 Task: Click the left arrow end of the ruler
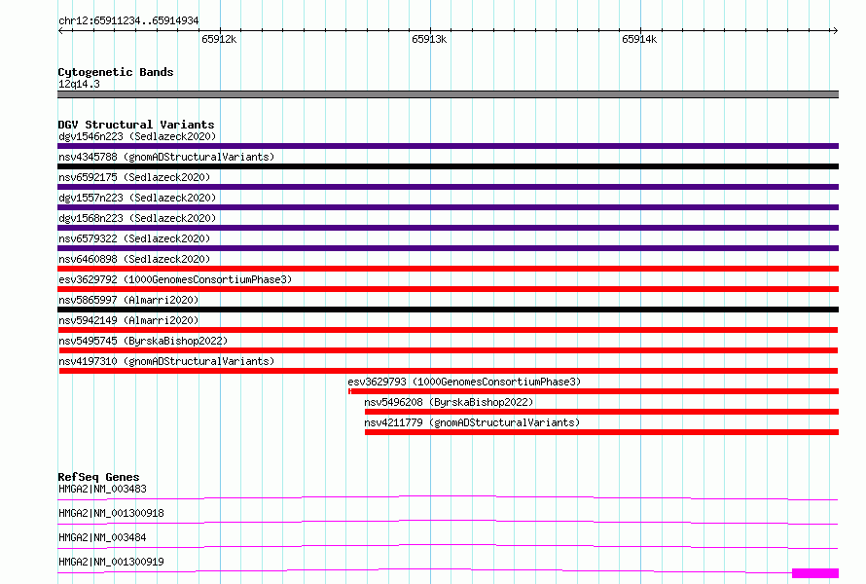60,30
